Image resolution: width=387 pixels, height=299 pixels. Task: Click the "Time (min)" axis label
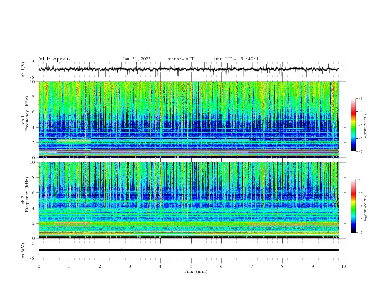195,271
